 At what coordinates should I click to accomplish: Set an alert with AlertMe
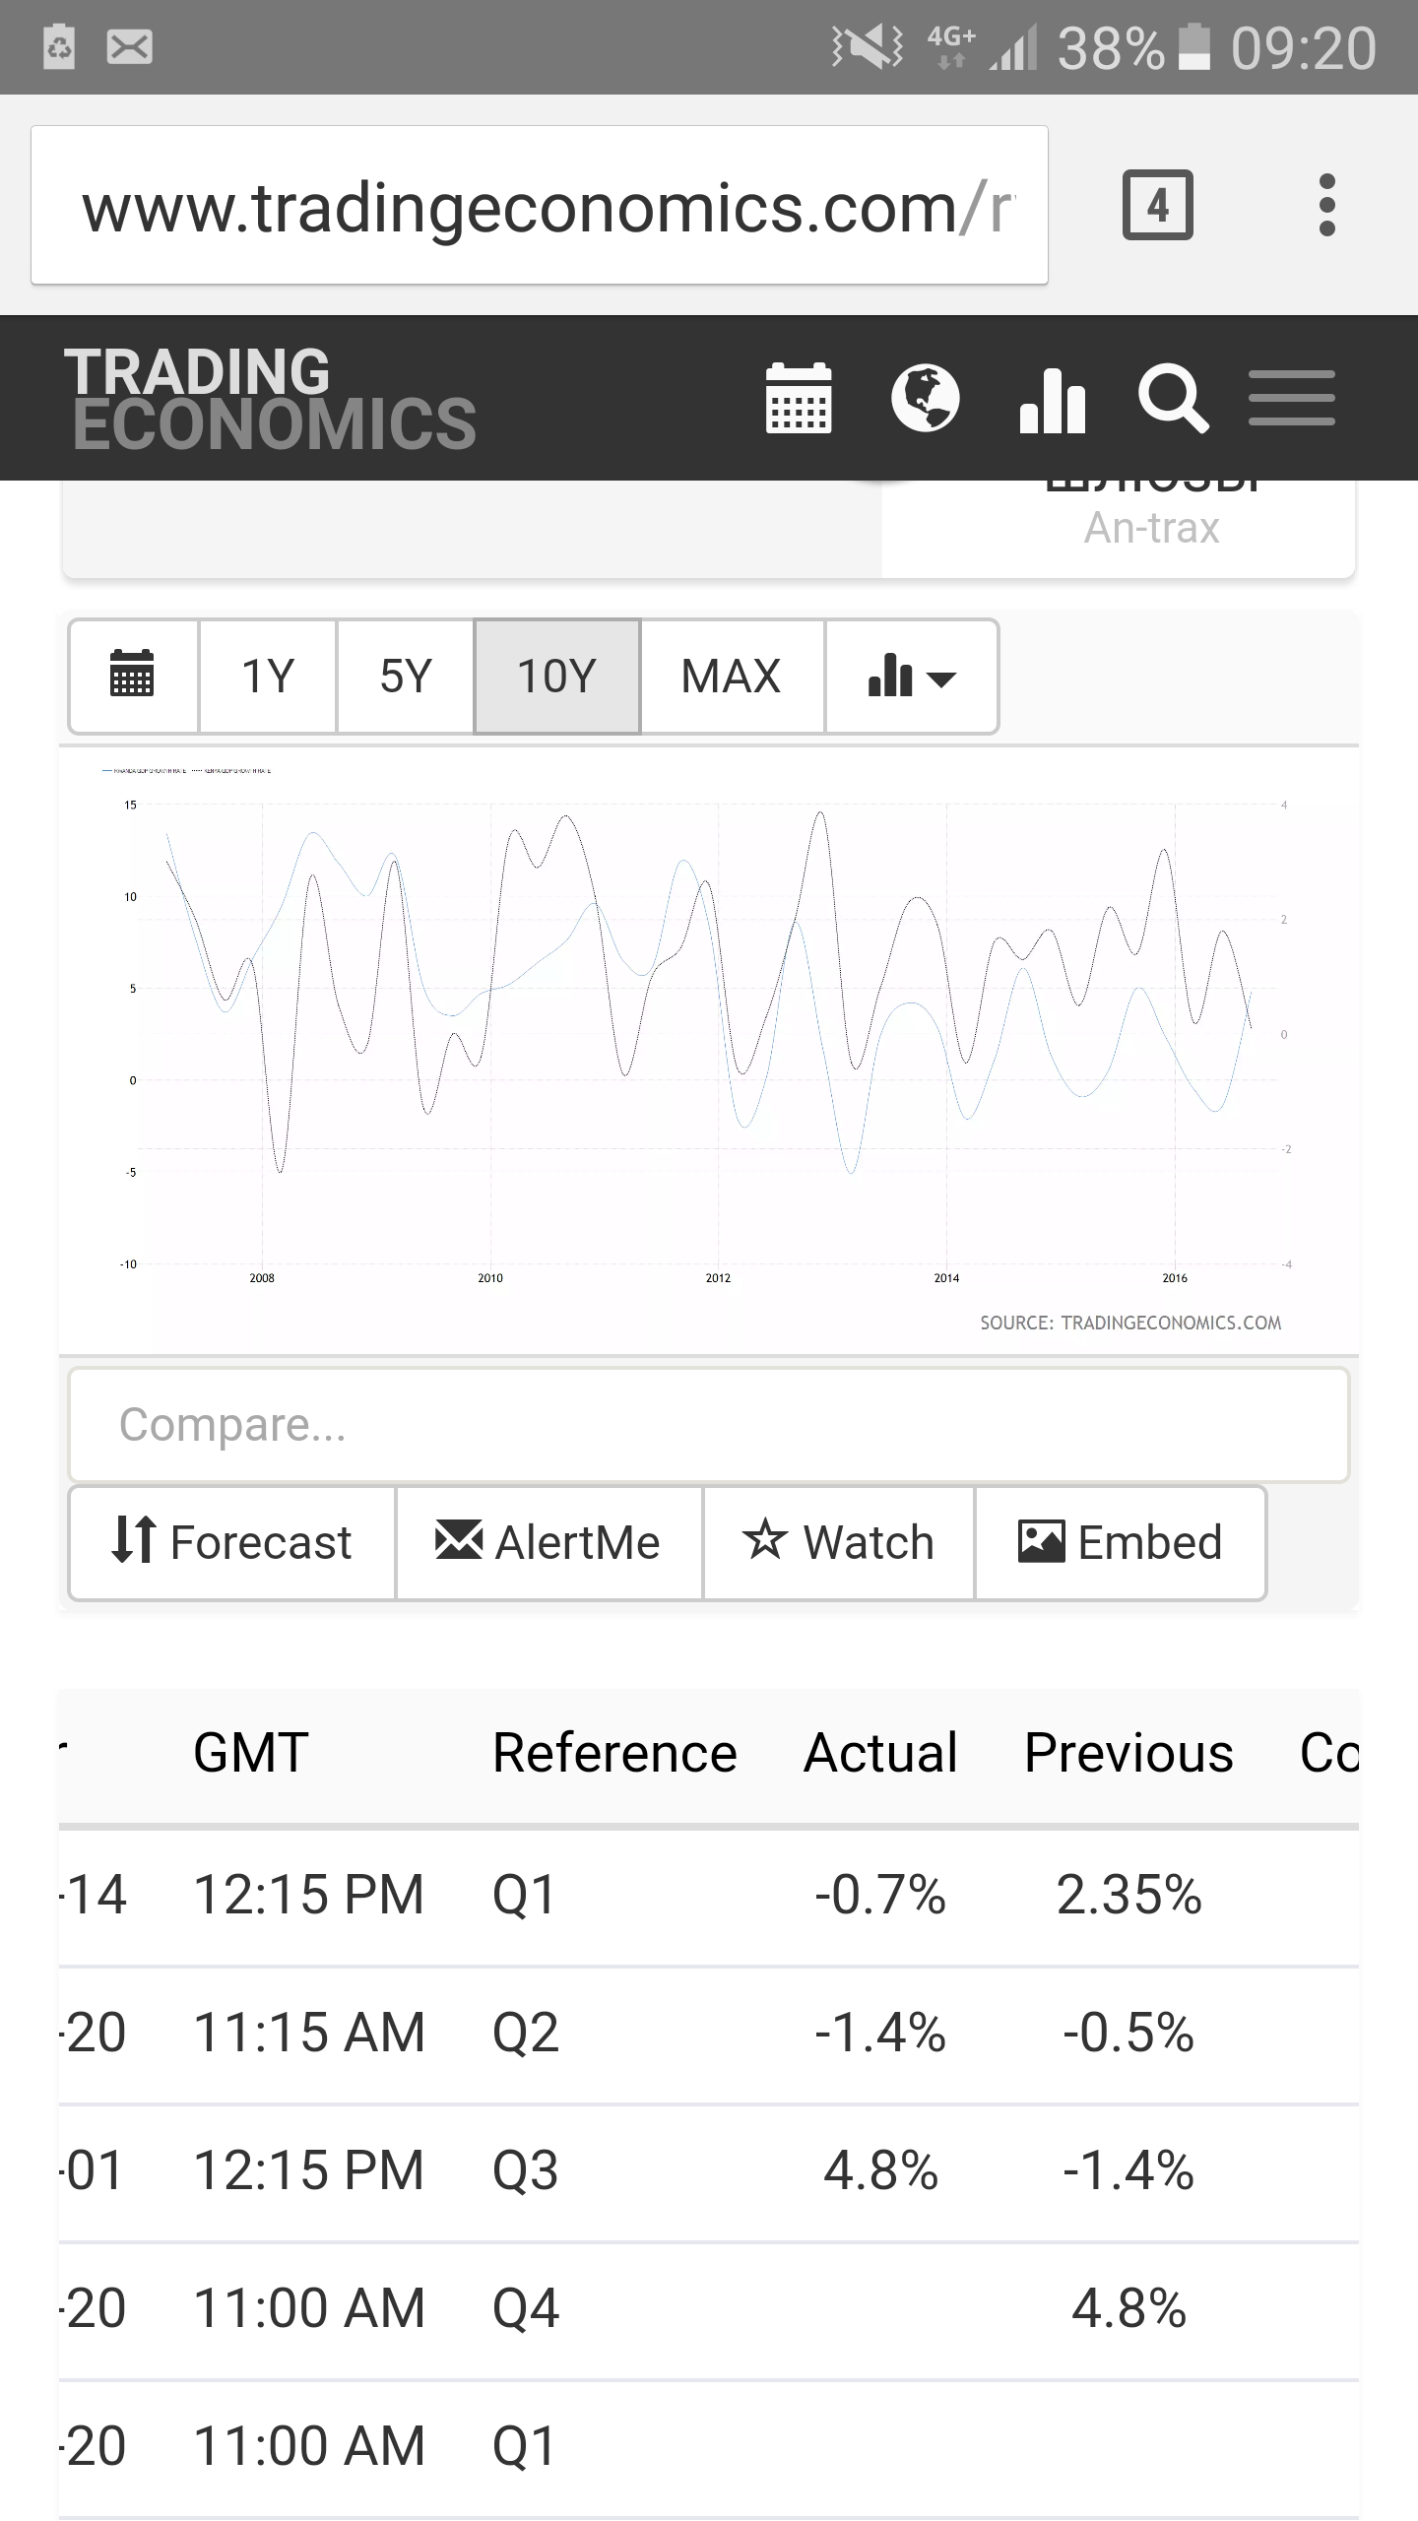coord(548,1542)
